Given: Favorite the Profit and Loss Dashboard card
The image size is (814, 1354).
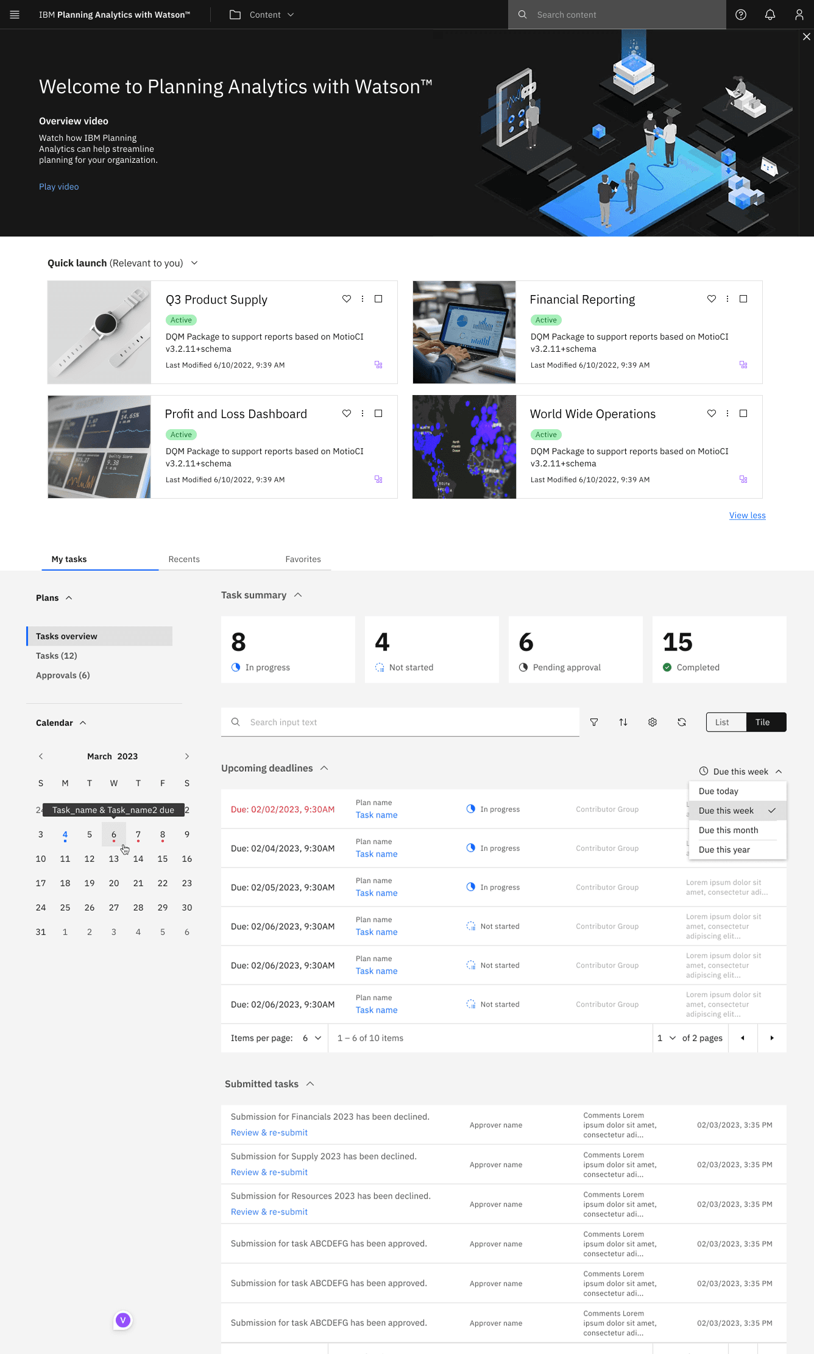Looking at the screenshot, I should pyautogui.click(x=347, y=413).
